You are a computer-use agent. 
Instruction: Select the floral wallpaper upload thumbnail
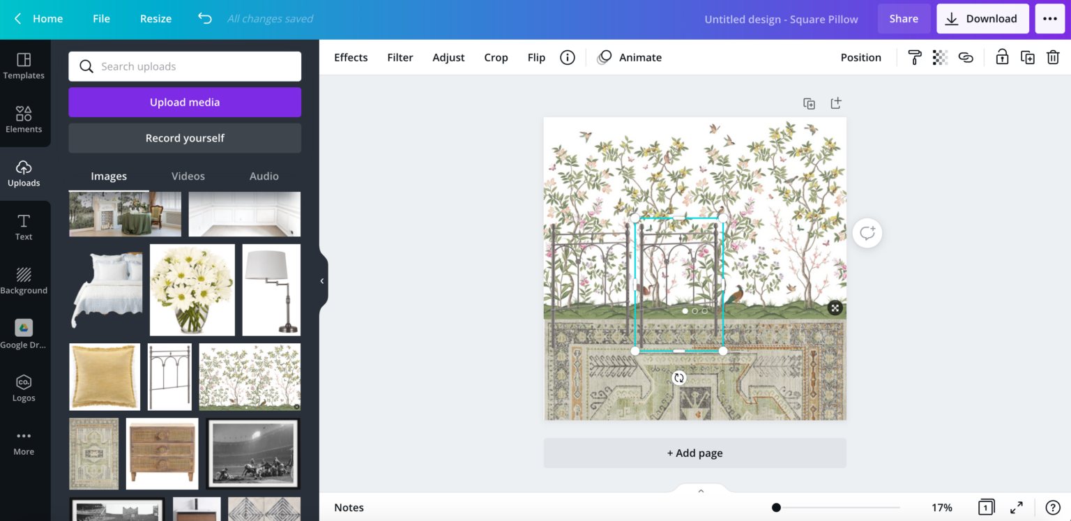coord(250,377)
